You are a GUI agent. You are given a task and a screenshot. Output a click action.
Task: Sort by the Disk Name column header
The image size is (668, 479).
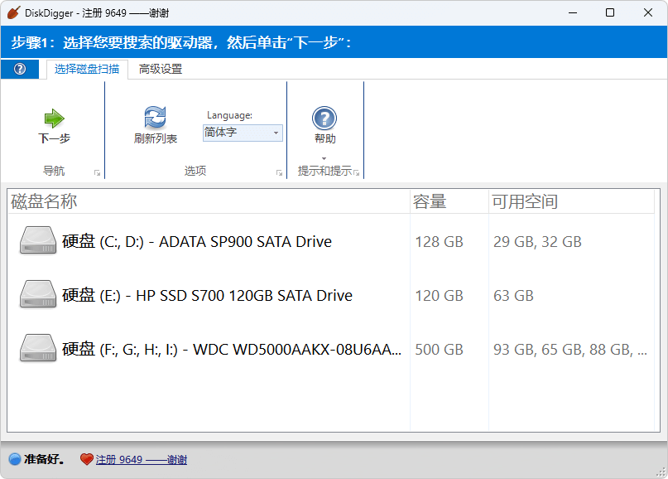pos(45,201)
